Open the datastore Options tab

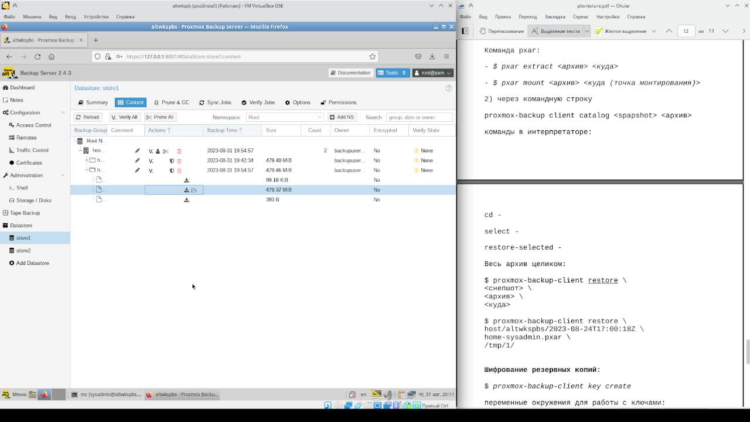pos(298,103)
